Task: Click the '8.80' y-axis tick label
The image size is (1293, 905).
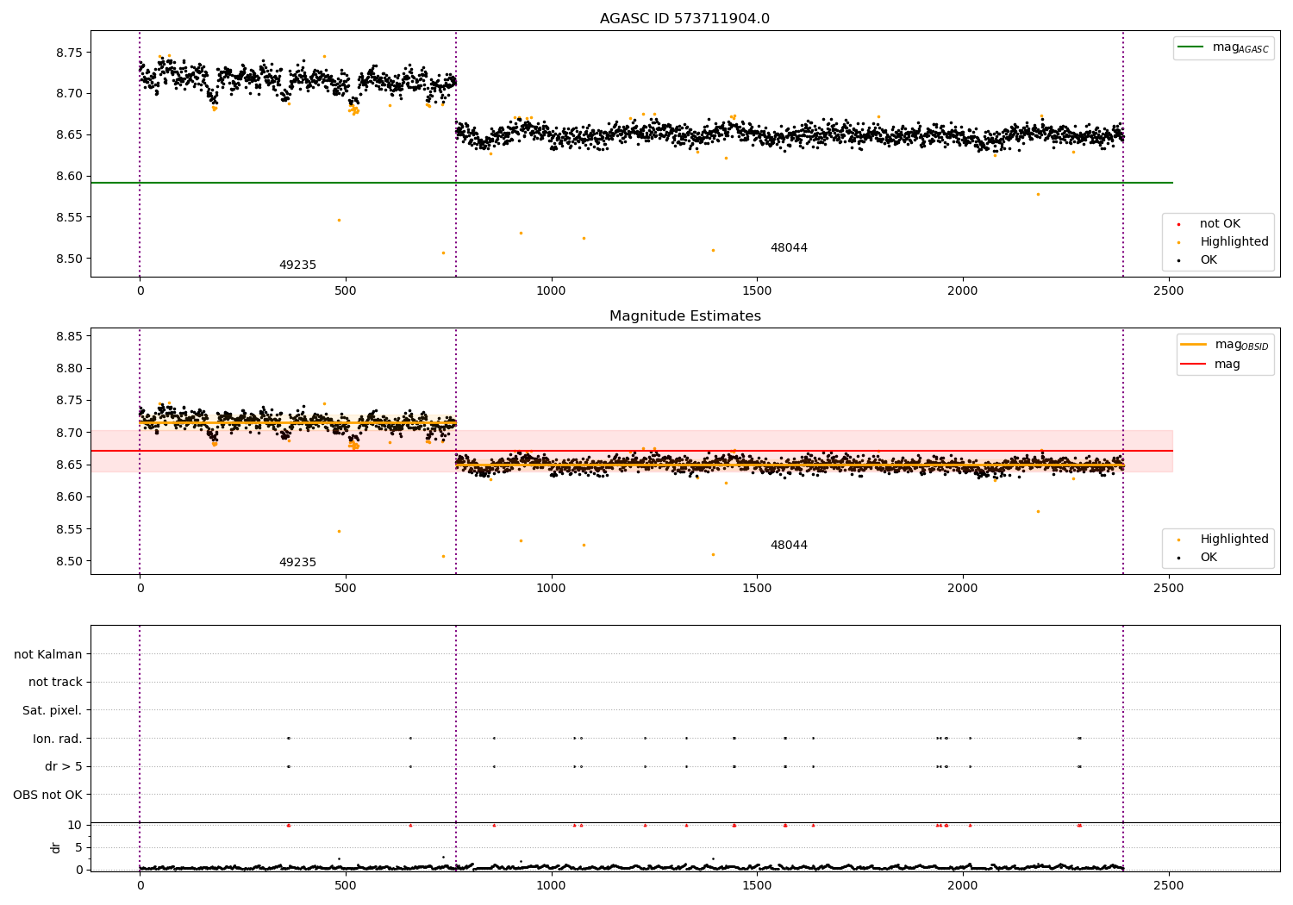Action: 71,368
